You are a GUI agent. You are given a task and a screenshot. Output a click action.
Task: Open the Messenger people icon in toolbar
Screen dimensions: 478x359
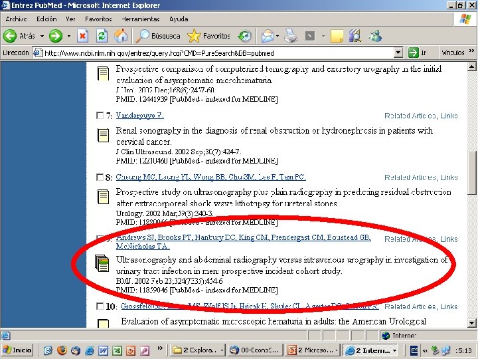(x=375, y=36)
